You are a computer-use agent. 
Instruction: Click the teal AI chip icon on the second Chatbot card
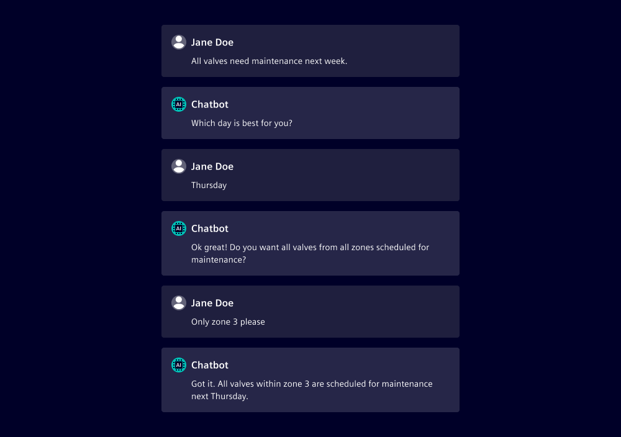pos(179,228)
